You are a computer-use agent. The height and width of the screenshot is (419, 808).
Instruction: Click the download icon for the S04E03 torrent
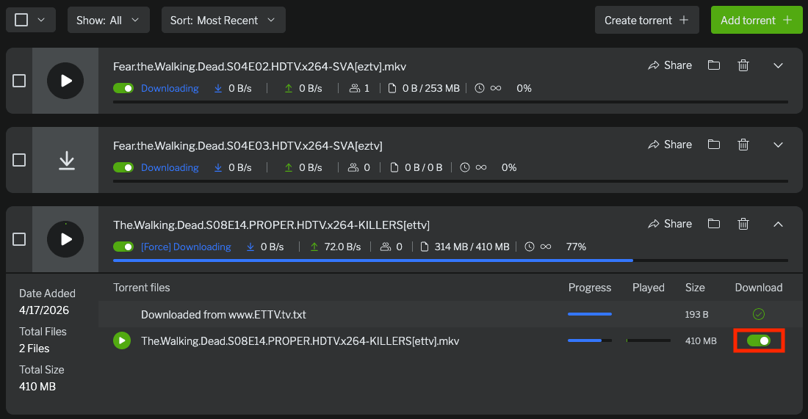tap(66, 160)
